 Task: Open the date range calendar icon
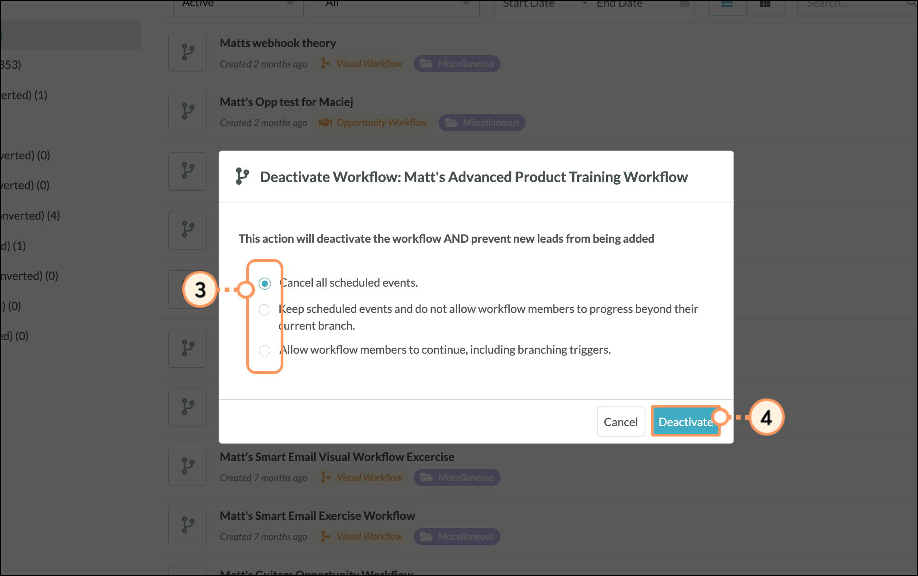click(x=684, y=4)
